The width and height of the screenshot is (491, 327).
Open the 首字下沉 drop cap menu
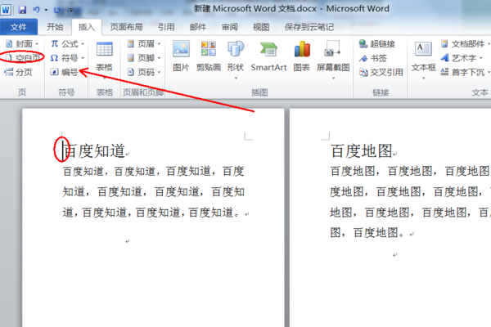click(x=465, y=72)
